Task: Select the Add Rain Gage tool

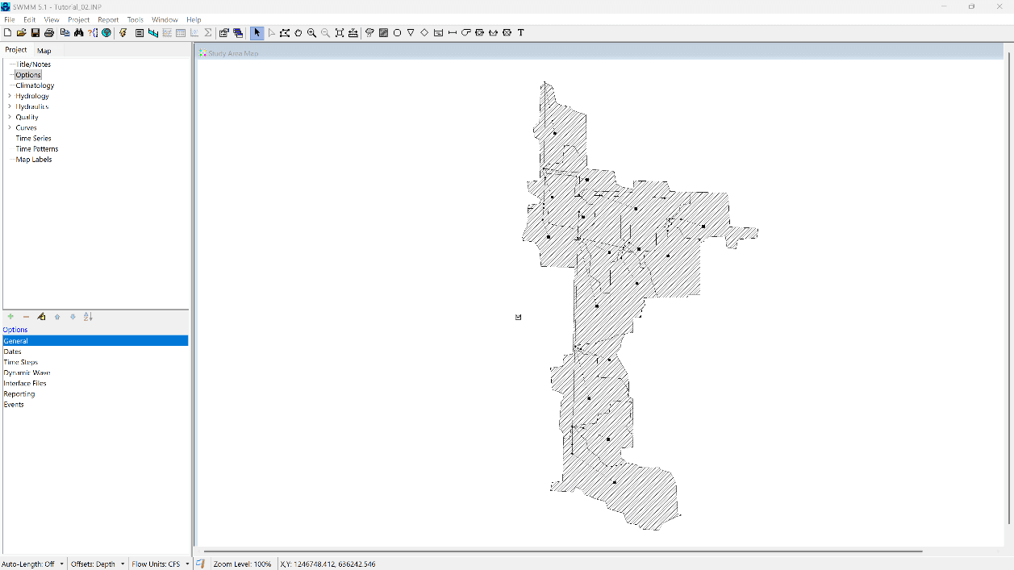Action: (369, 33)
